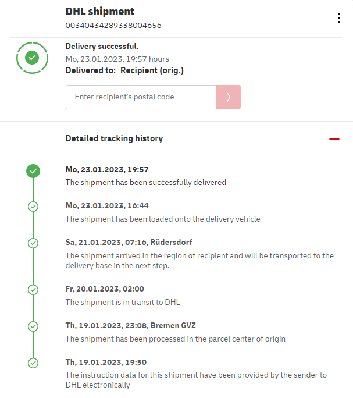Screen dimensions: 353x398
Task: Click the Bremen GVZ processed checkmark marker
Action: coord(33,326)
